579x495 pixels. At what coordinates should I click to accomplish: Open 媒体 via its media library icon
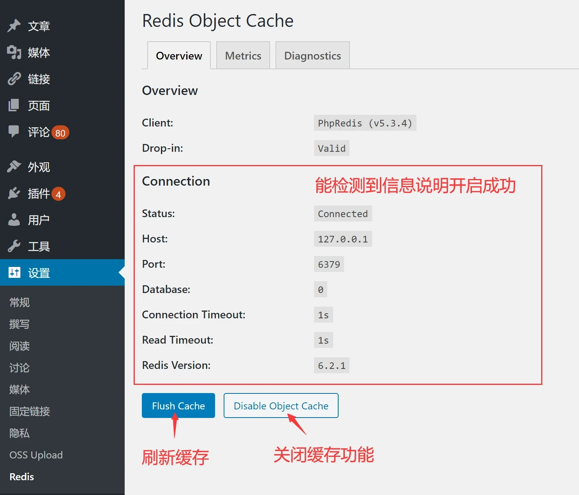tap(14, 53)
